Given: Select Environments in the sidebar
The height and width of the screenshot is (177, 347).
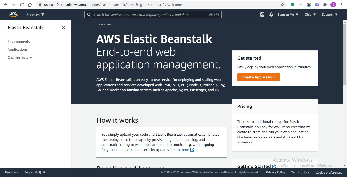Looking at the screenshot, I should click(x=19, y=41).
